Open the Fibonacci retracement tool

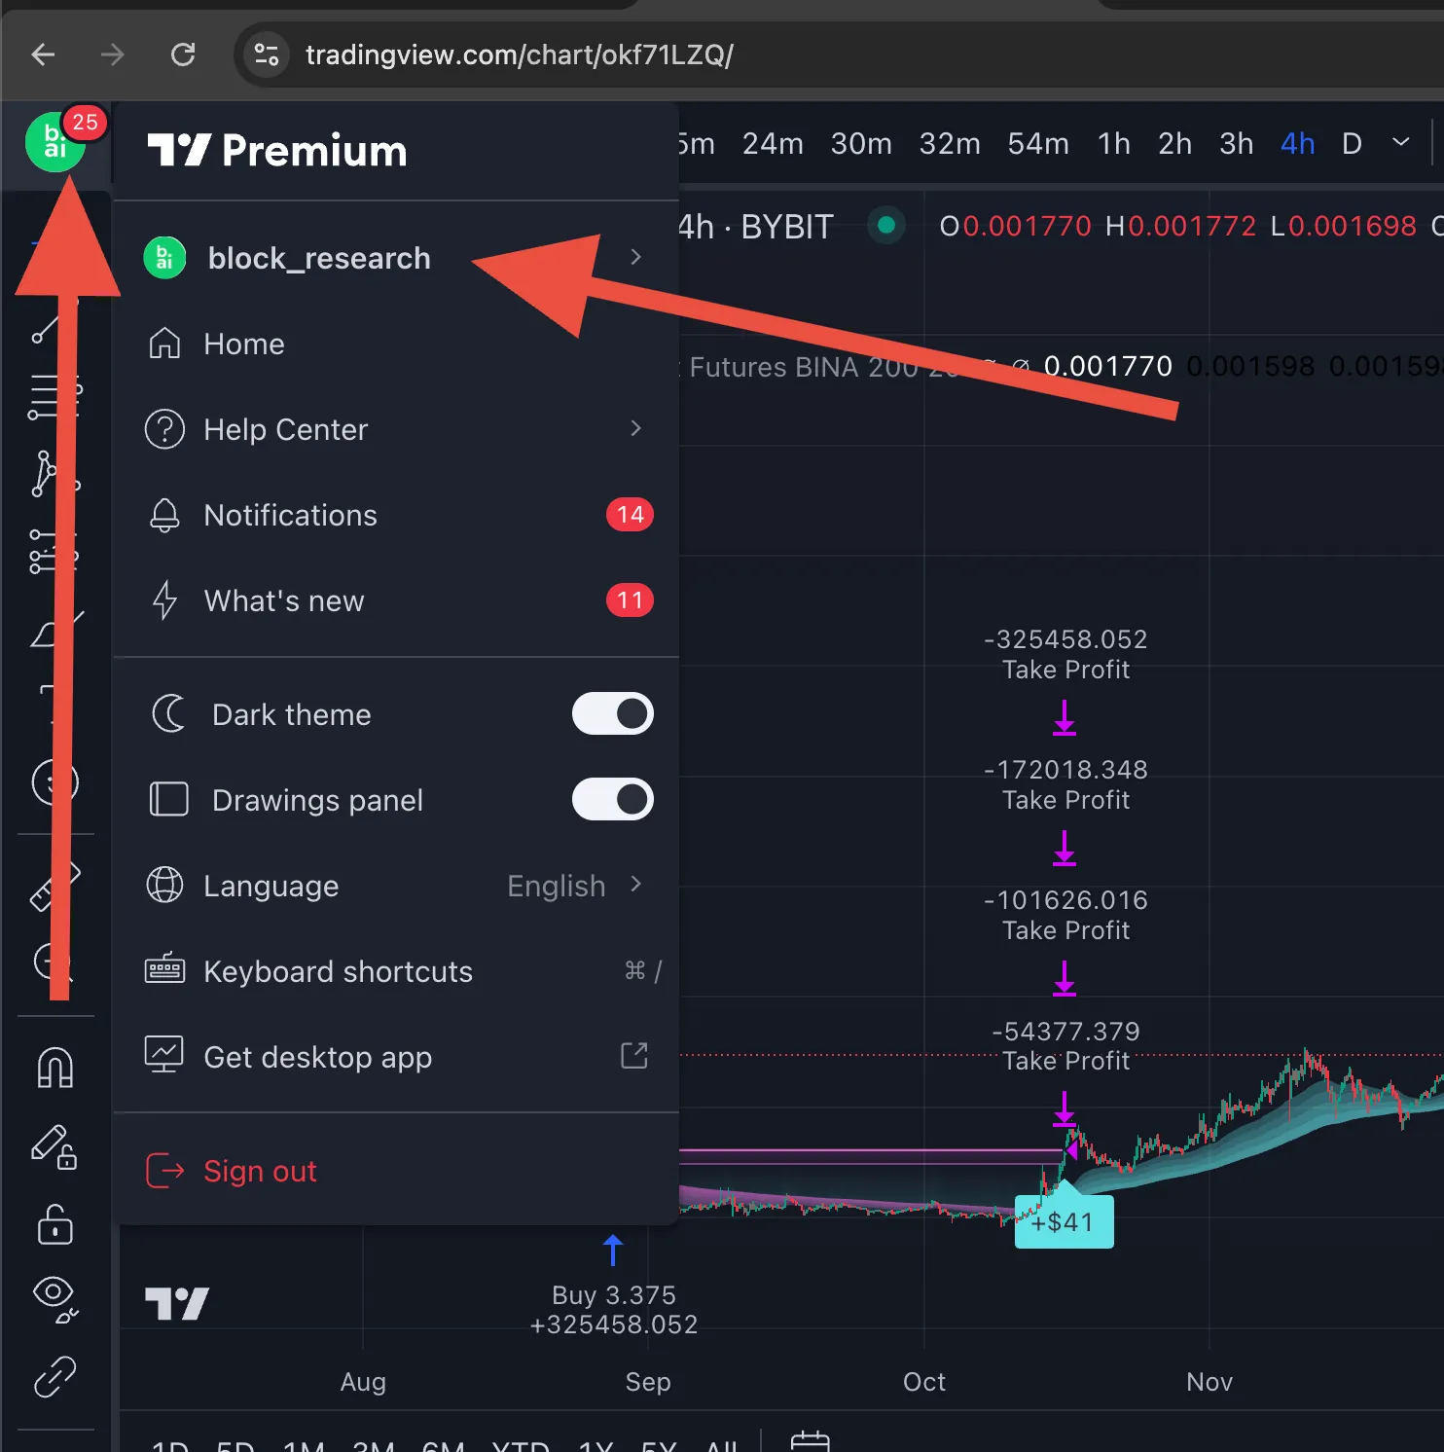54,397
